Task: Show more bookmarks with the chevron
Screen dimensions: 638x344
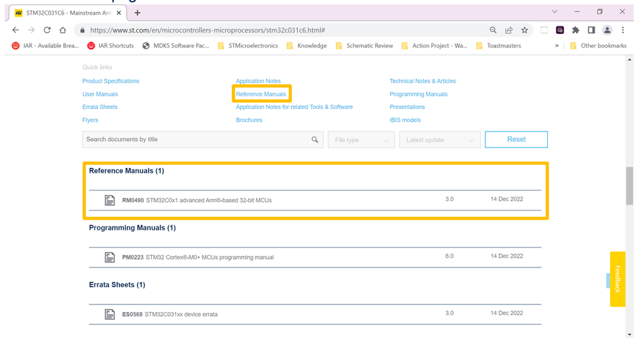Action: coord(557,45)
